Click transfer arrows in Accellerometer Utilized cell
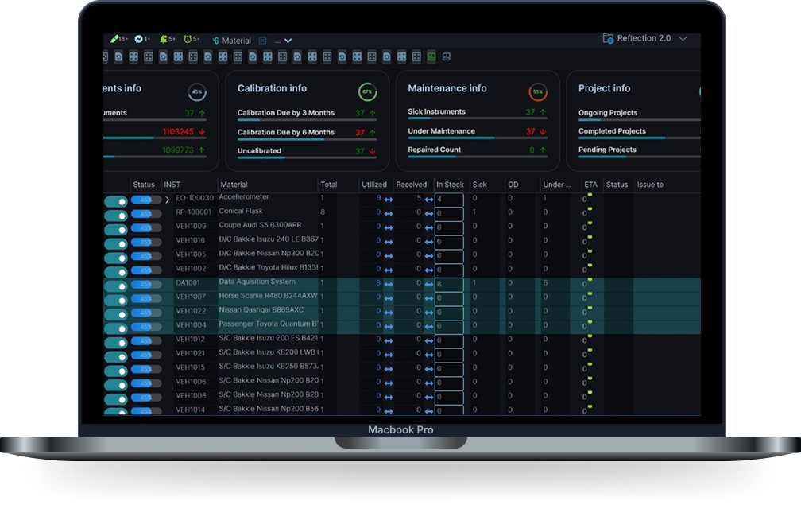This screenshot has height=505, width=801. (x=389, y=199)
